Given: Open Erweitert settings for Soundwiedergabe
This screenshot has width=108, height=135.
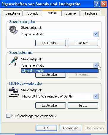Looking at the screenshot, I should coord(83,43).
